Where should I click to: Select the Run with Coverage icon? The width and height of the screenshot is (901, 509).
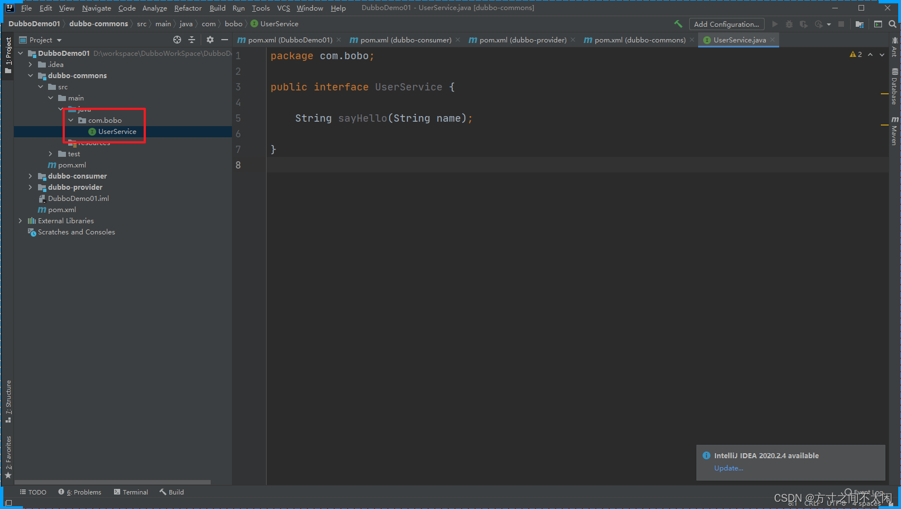[x=804, y=24]
